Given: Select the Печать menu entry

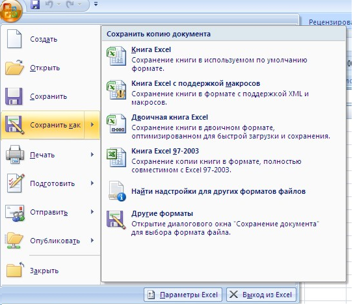Looking at the screenshot, I should click(51, 155).
